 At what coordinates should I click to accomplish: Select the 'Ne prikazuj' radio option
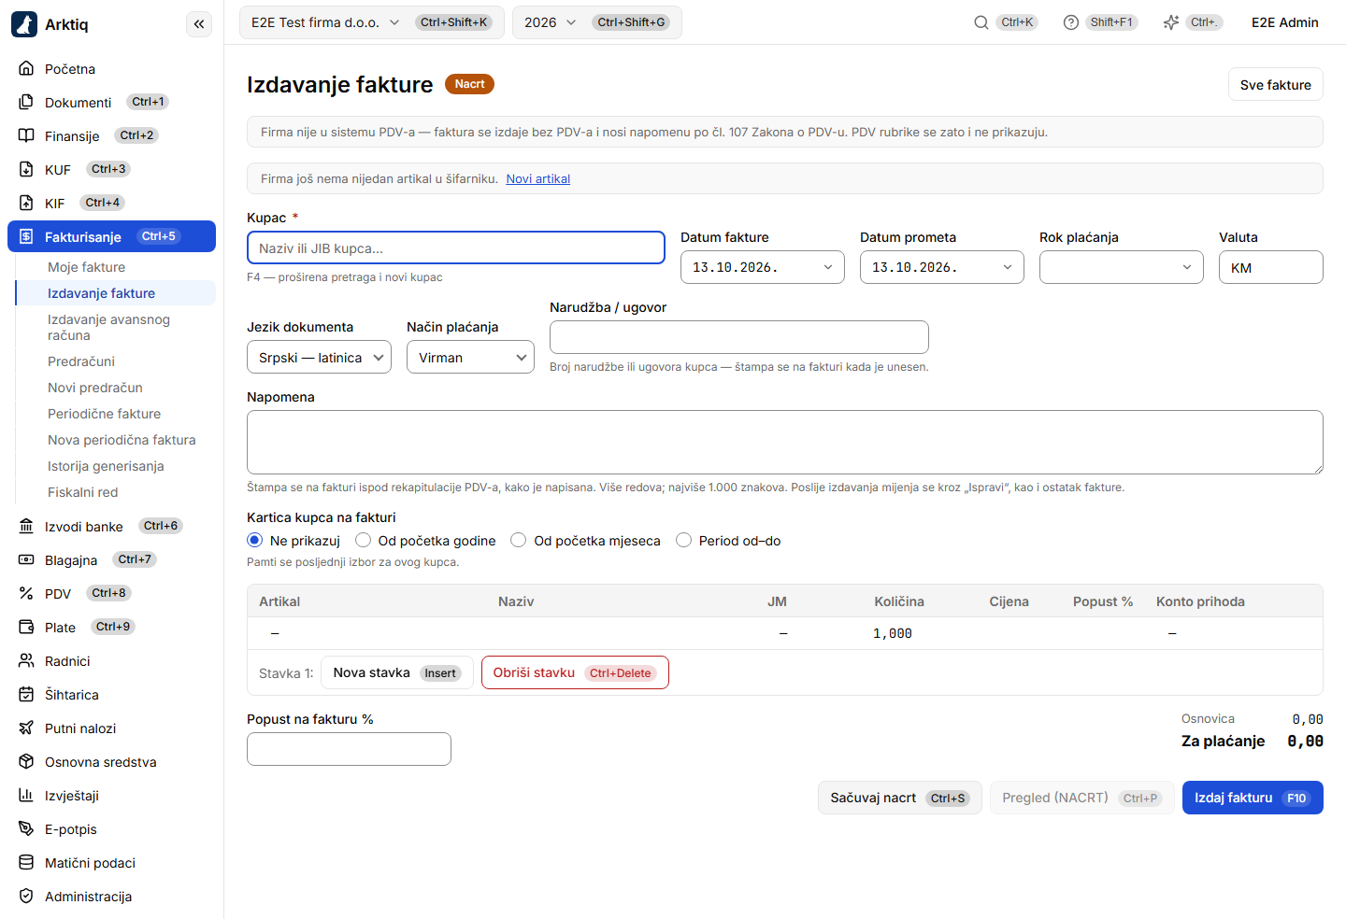pos(254,540)
